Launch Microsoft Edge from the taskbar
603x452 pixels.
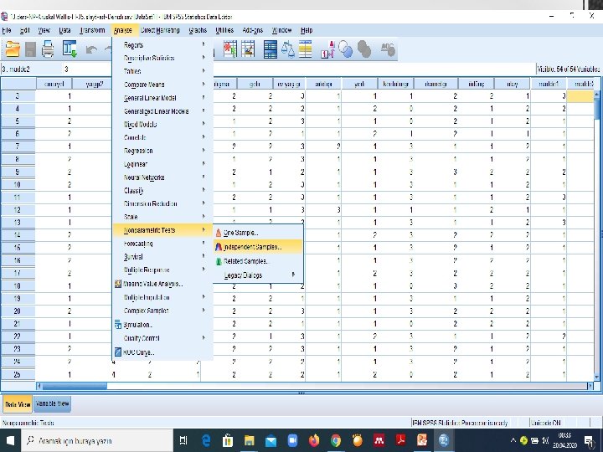tap(206, 440)
